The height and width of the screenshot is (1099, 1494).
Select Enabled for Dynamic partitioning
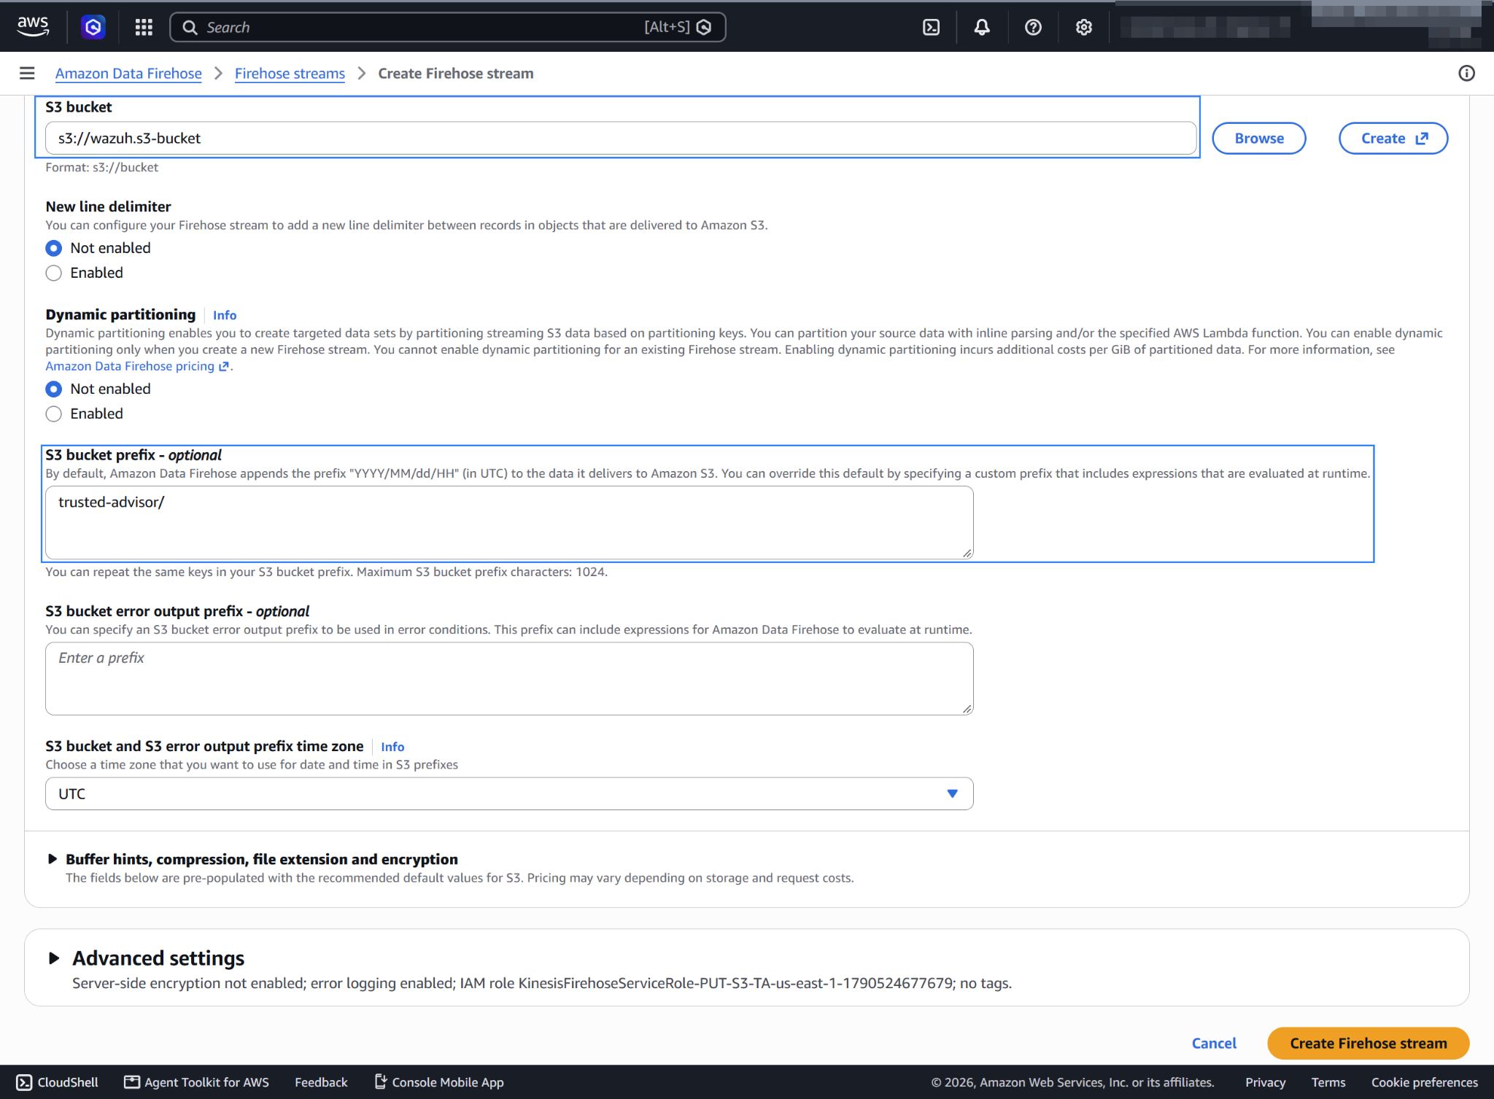click(53, 413)
